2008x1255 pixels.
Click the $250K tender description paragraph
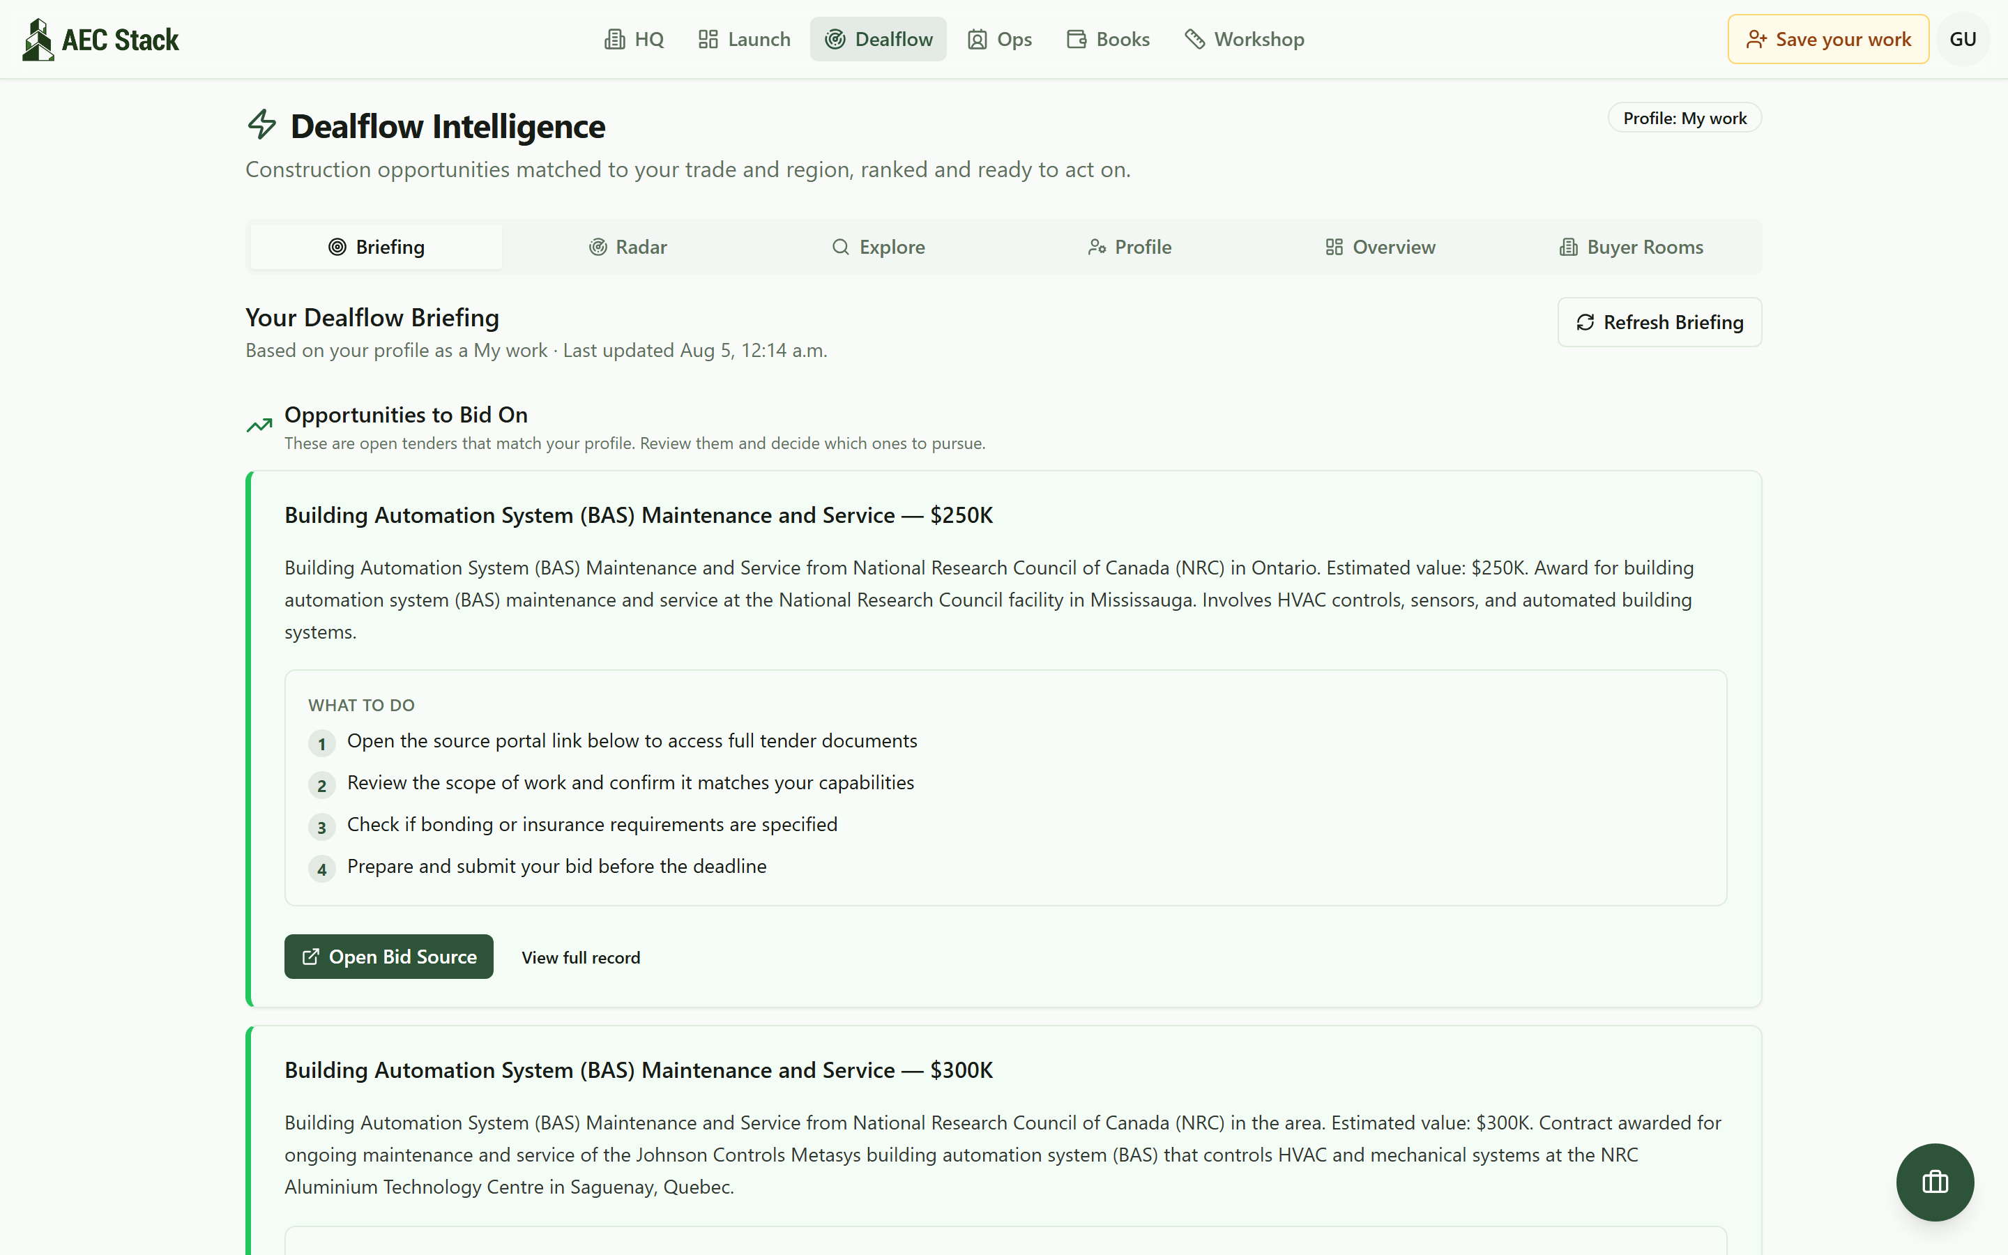(989, 600)
